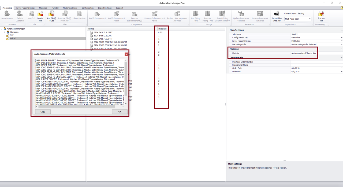Click the Alphacam customer icon in tree

point(8,32)
